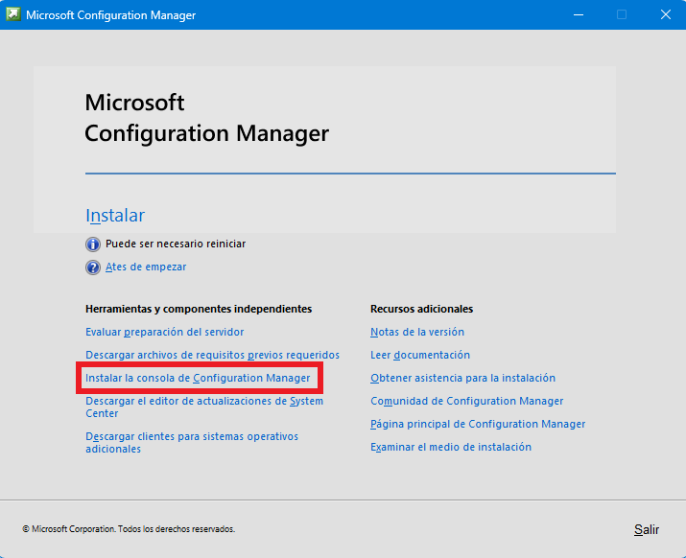Click Leer documentación link

point(420,355)
